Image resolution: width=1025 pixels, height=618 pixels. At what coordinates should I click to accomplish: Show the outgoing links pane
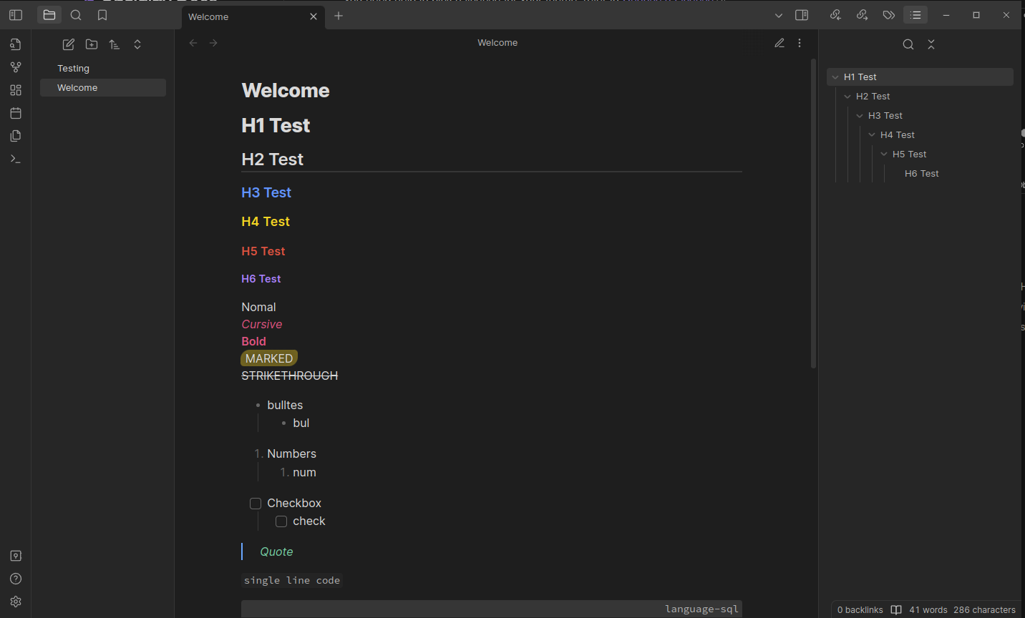point(862,15)
